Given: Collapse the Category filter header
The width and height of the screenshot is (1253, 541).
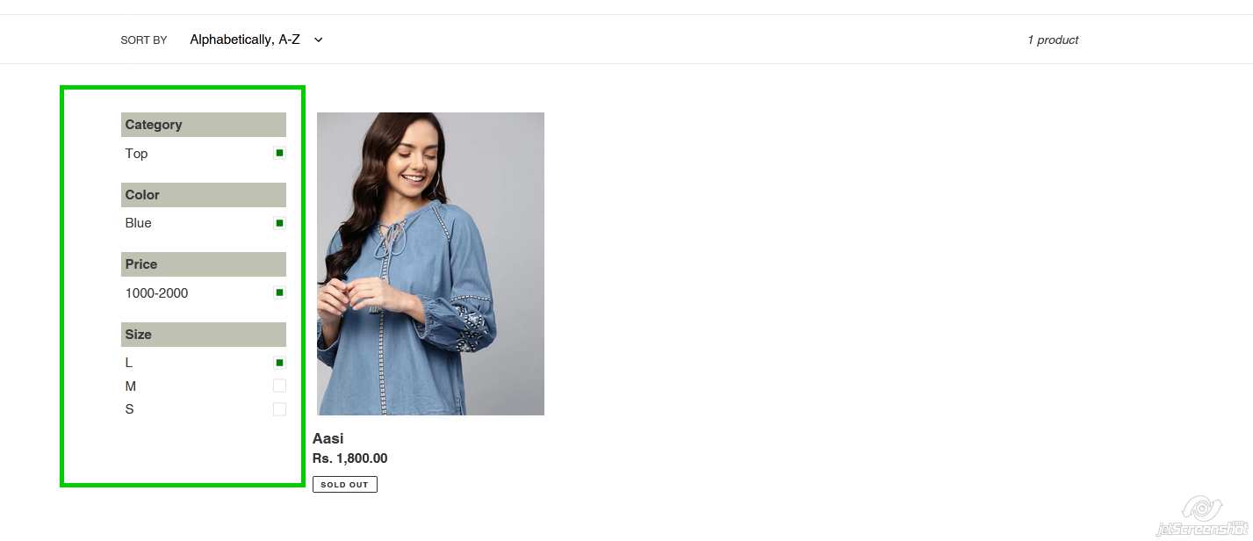Looking at the screenshot, I should (204, 125).
